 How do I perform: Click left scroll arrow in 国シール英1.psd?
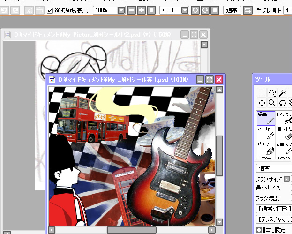(x=52, y=230)
